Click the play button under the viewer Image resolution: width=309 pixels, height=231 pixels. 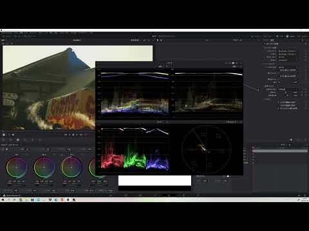(73, 135)
